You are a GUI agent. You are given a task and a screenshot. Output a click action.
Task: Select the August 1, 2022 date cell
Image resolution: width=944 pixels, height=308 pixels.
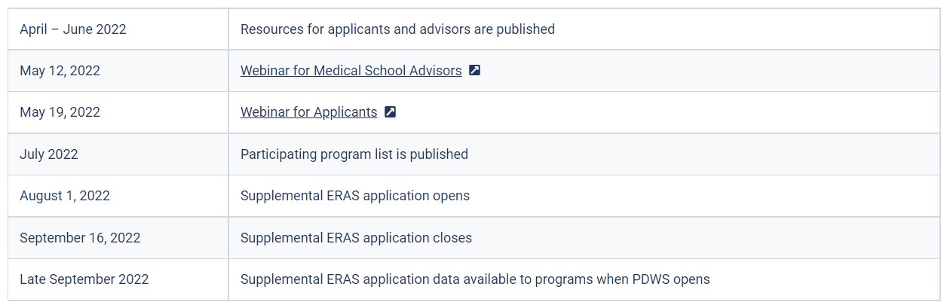pyautogui.click(x=118, y=196)
